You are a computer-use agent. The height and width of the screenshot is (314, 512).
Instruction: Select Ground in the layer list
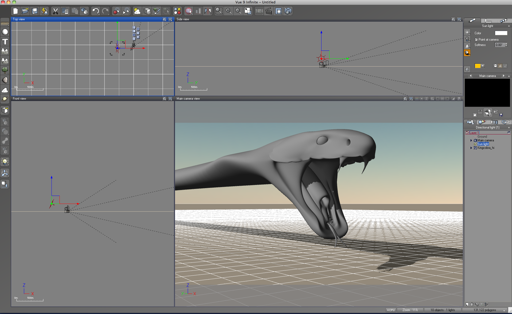click(482, 137)
